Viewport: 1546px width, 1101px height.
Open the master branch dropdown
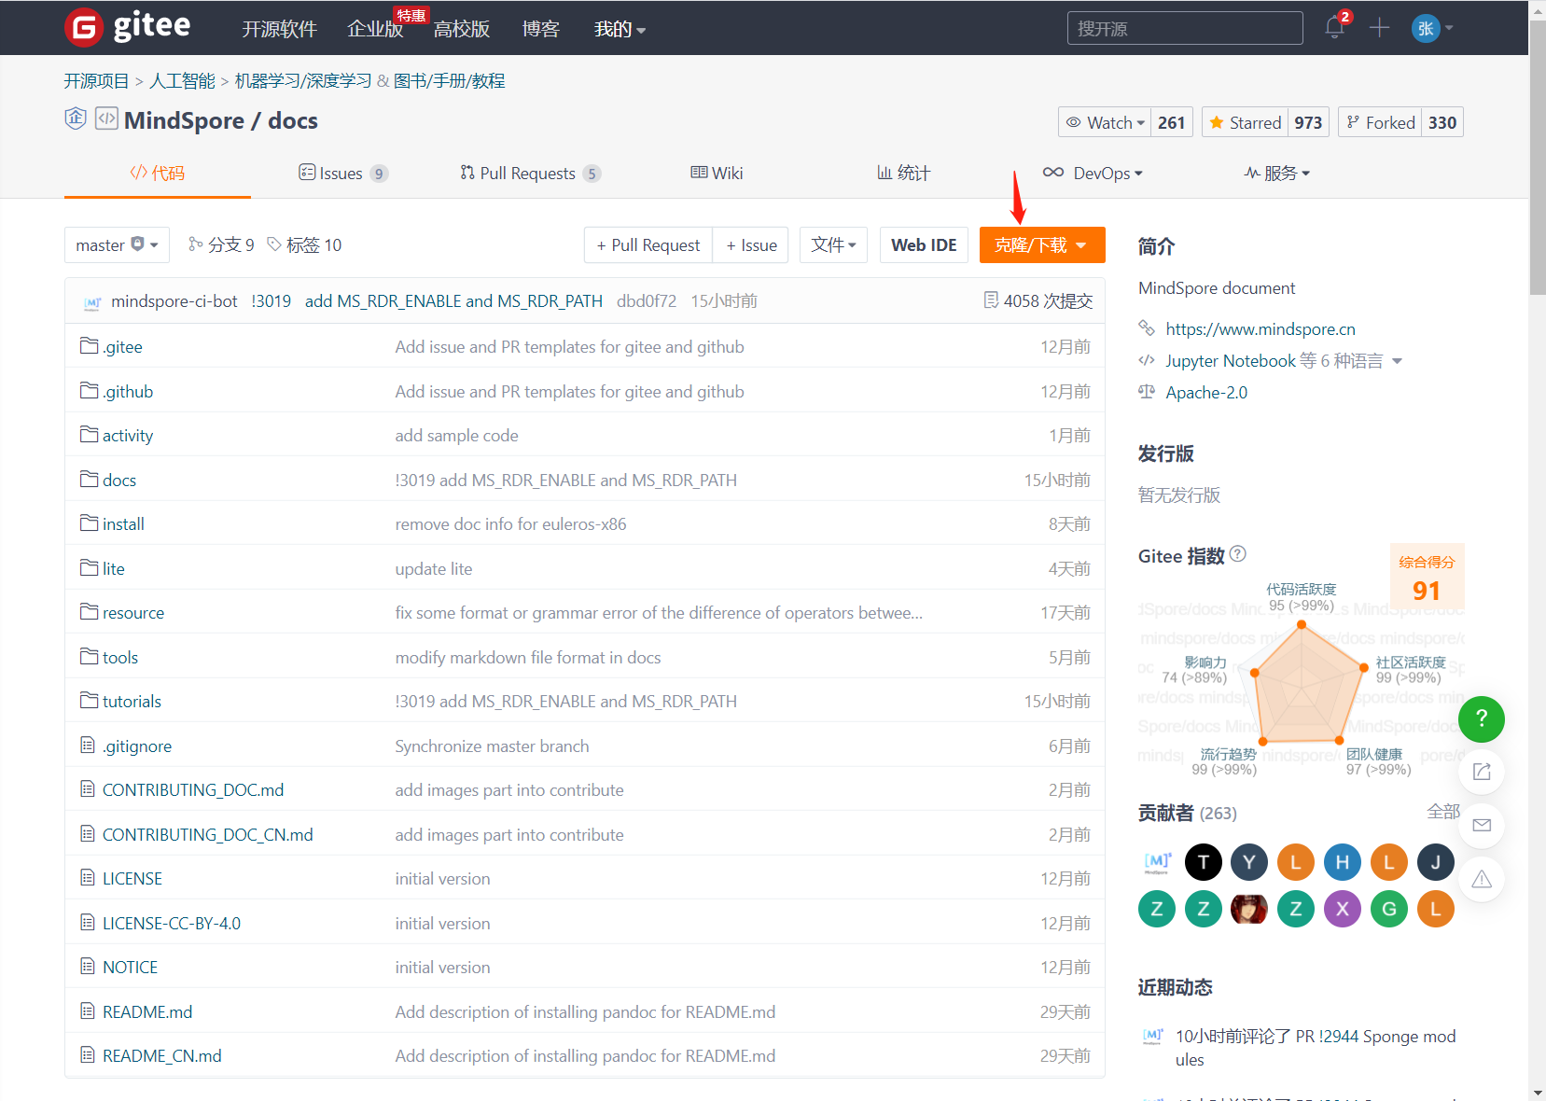[x=117, y=244]
